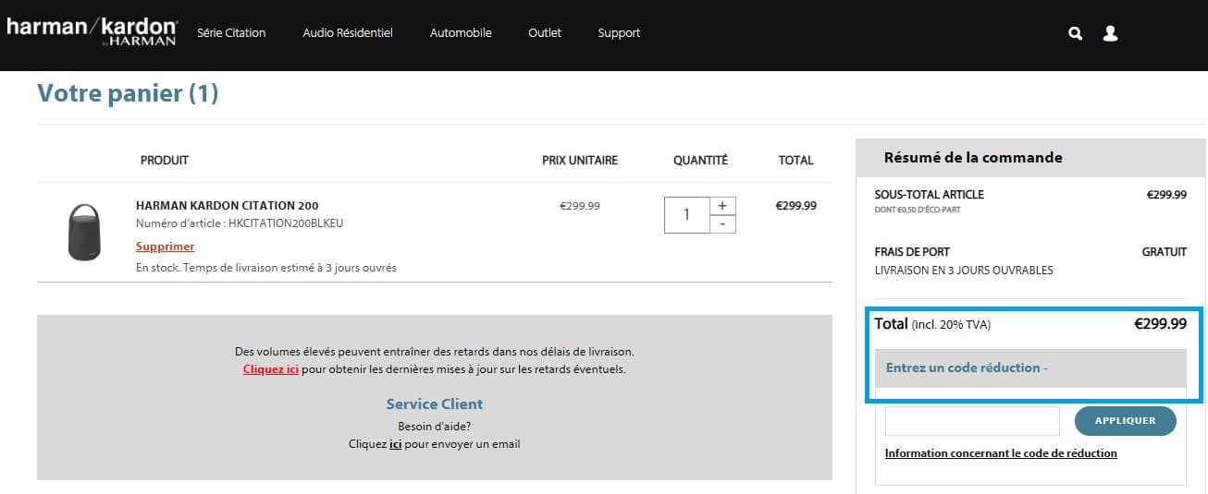Remove item via Supprimer link
Image resolution: width=1208 pixels, height=494 pixels.
pyautogui.click(x=166, y=247)
